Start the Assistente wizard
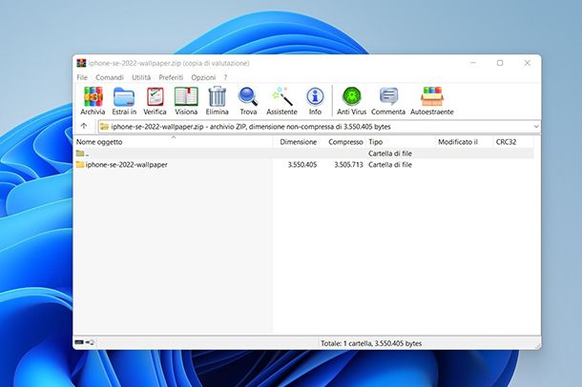The image size is (582, 387). coord(281,100)
